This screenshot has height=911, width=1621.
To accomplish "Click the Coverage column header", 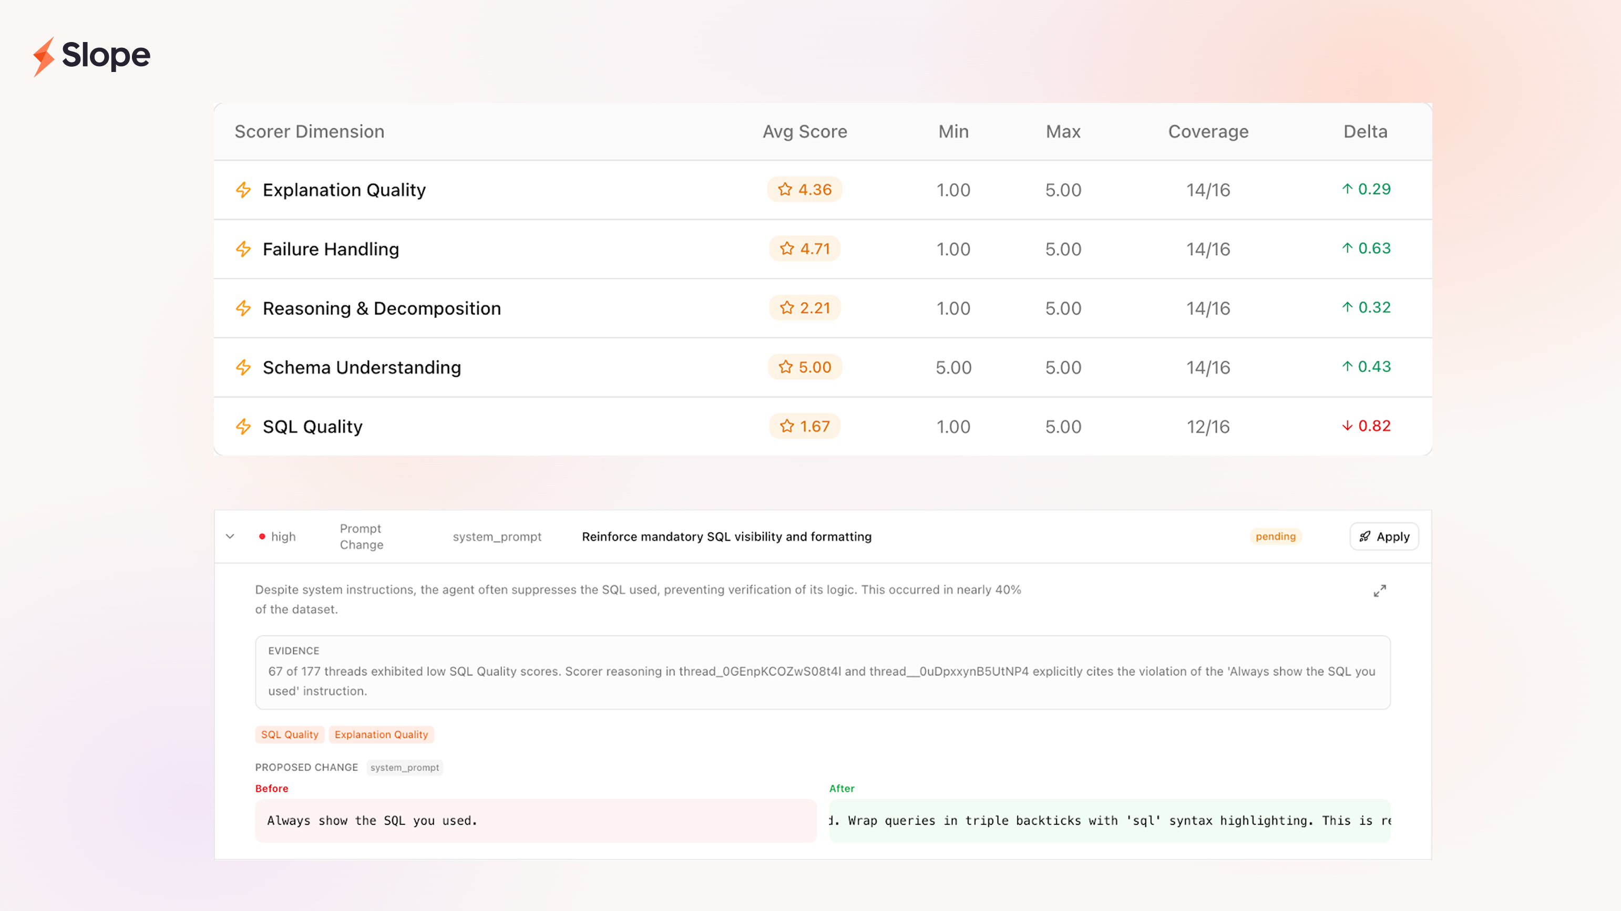I will [1207, 131].
